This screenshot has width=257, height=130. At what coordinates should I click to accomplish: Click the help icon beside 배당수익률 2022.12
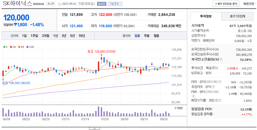(220, 100)
